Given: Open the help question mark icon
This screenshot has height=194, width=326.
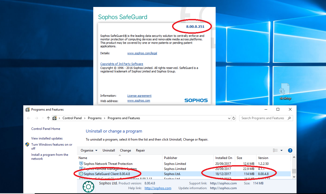Looking at the screenshot, I should 290,150.
